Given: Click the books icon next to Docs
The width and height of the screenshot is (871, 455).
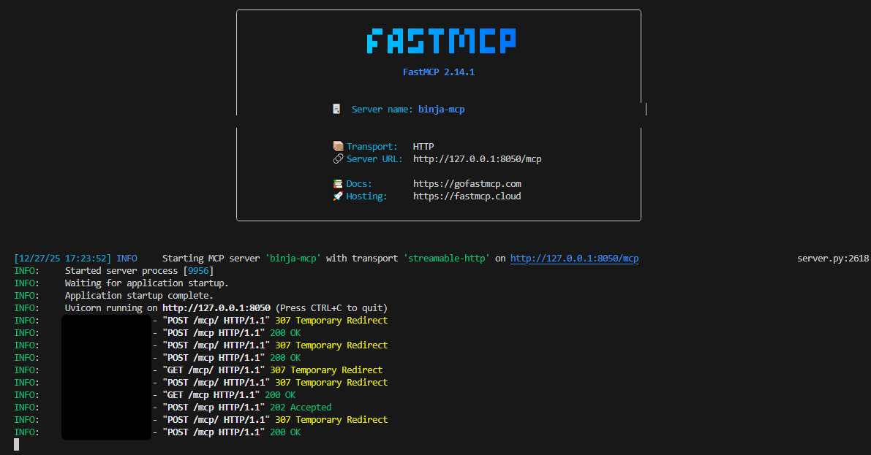Looking at the screenshot, I should tap(338, 184).
